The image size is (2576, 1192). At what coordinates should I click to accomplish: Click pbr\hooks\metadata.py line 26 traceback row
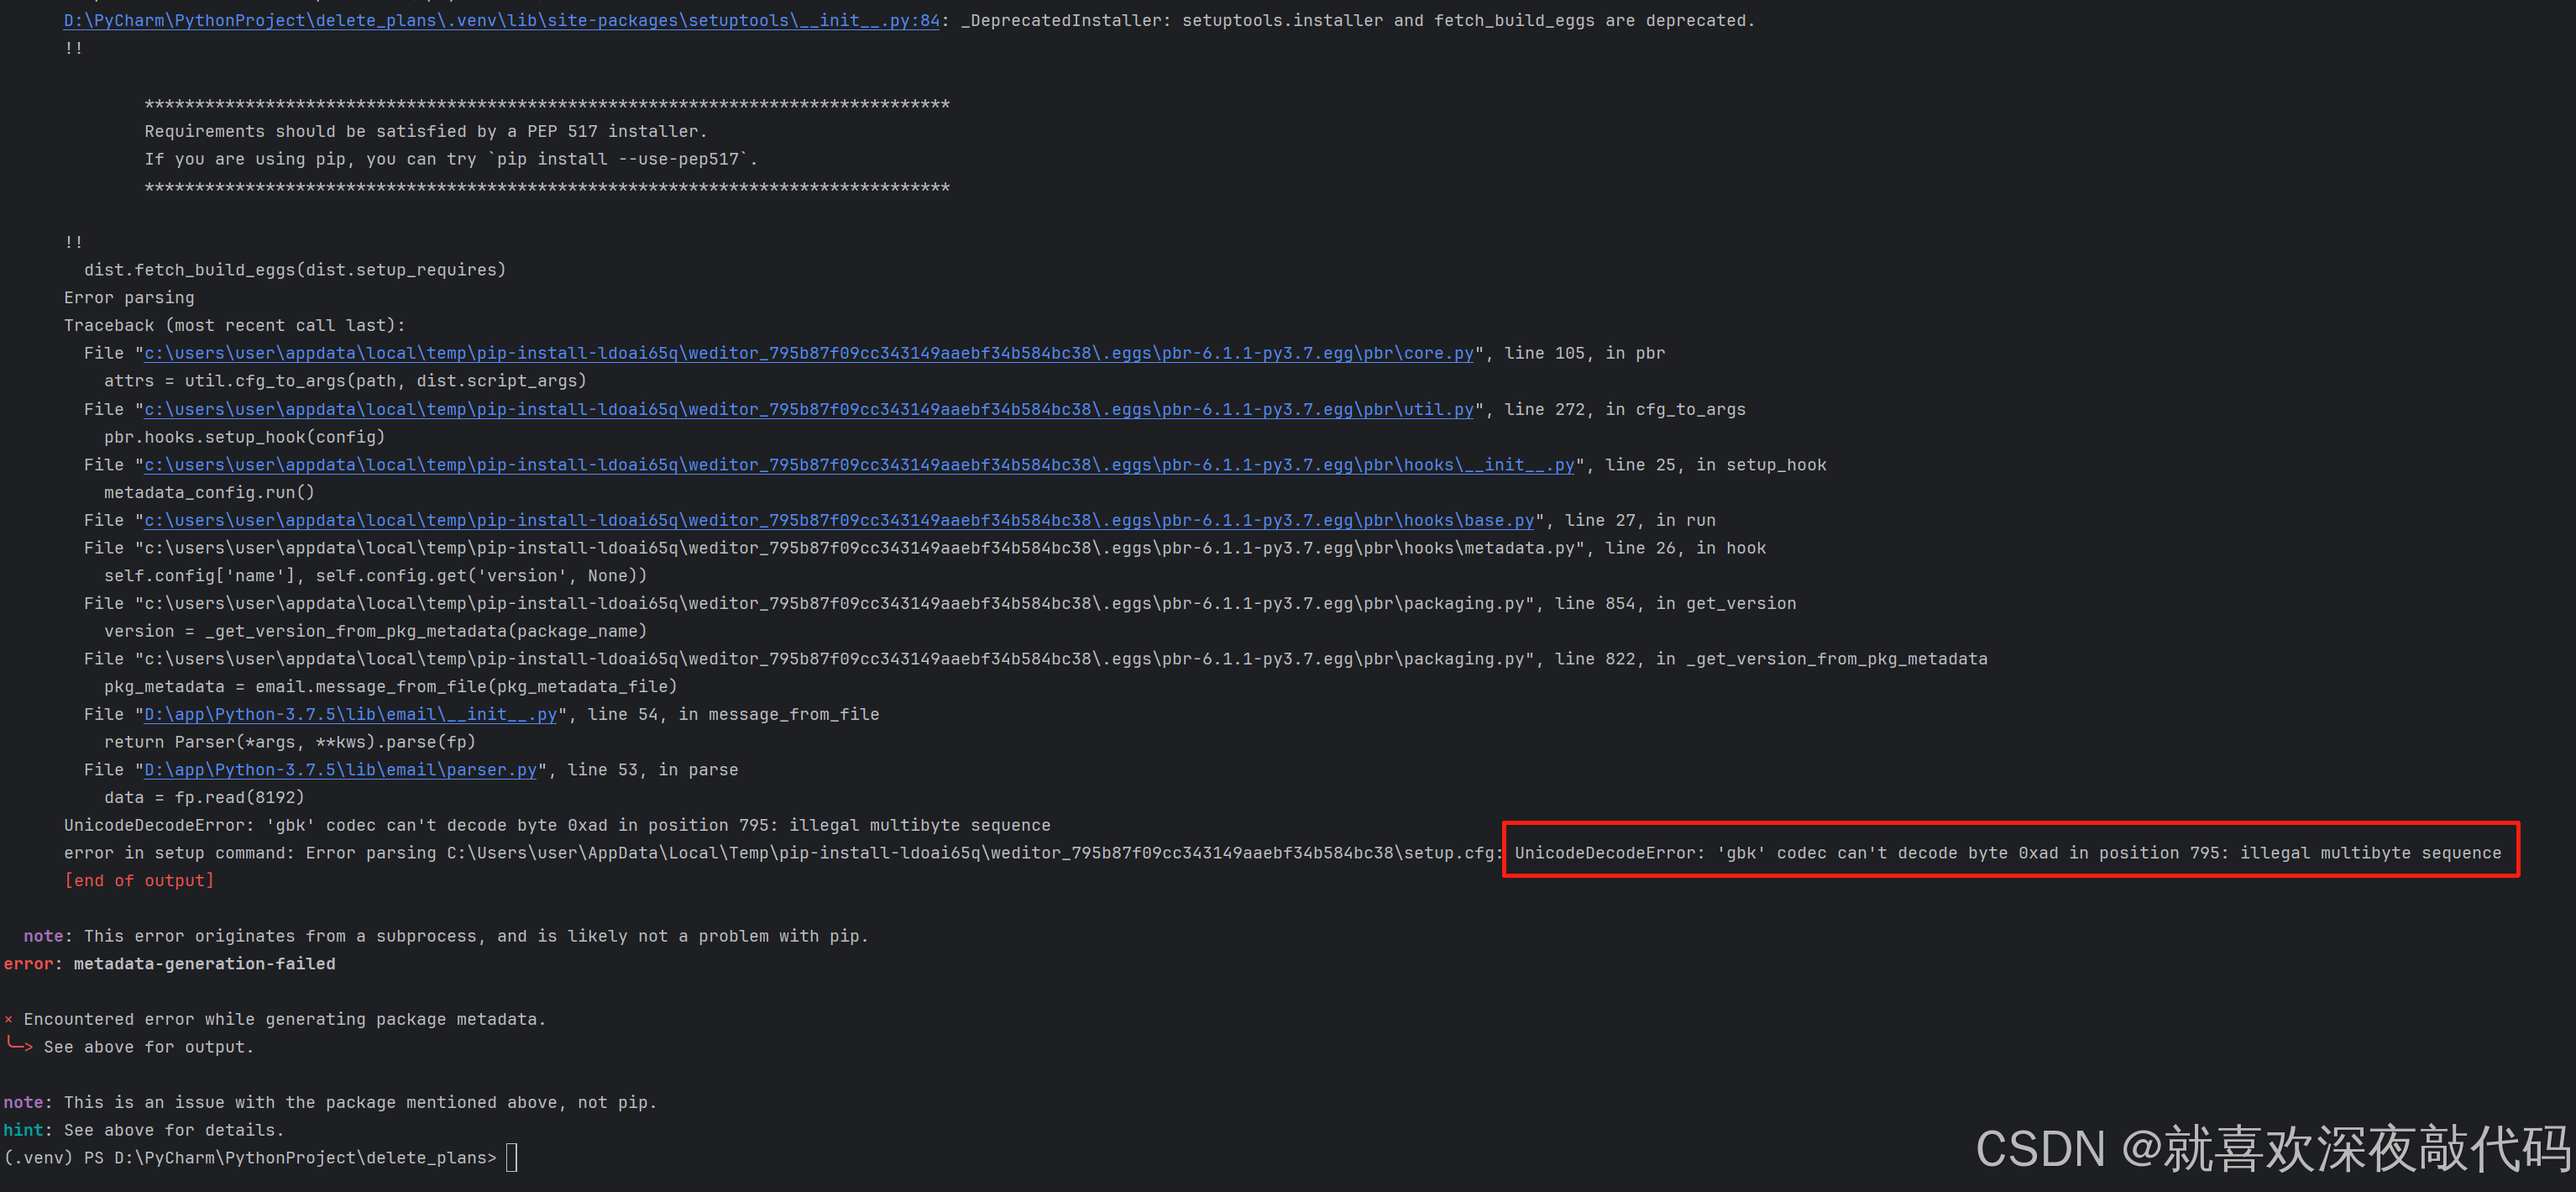pyautogui.click(x=925, y=549)
